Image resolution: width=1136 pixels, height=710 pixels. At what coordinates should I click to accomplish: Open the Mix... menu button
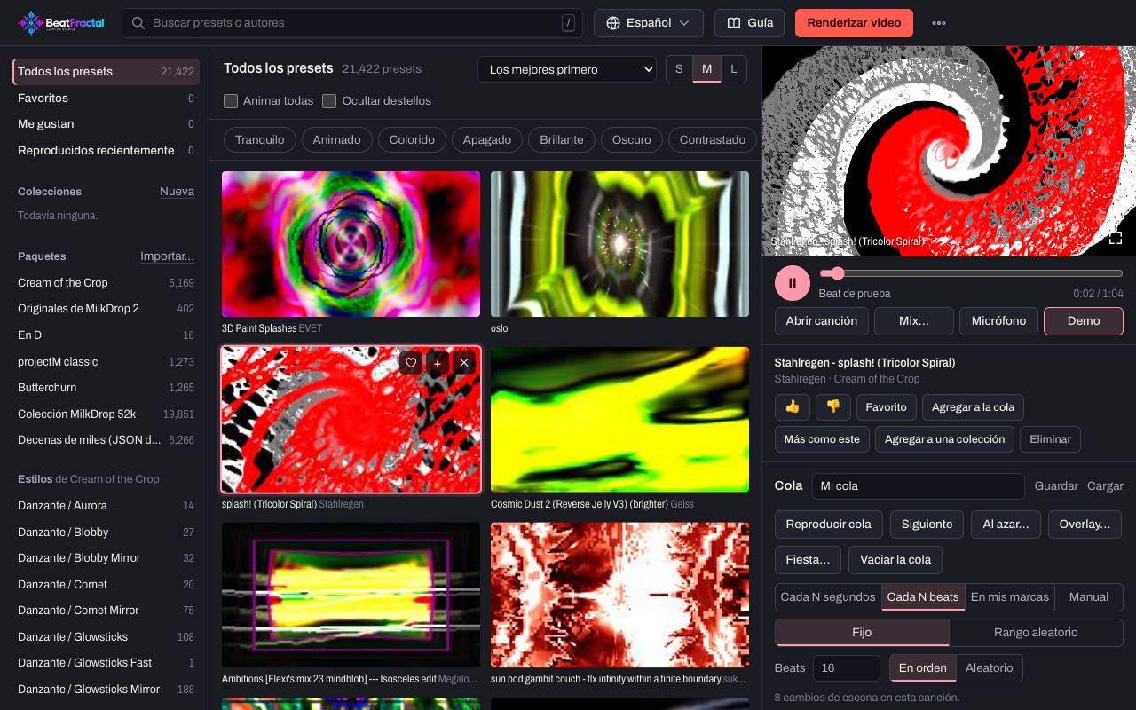click(914, 321)
